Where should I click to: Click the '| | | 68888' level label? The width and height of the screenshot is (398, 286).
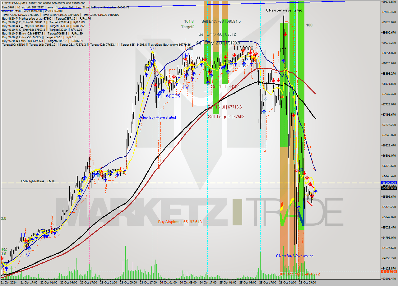[x=242, y=48]
